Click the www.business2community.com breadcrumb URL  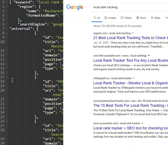pyautogui.click(x=131, y=101)
